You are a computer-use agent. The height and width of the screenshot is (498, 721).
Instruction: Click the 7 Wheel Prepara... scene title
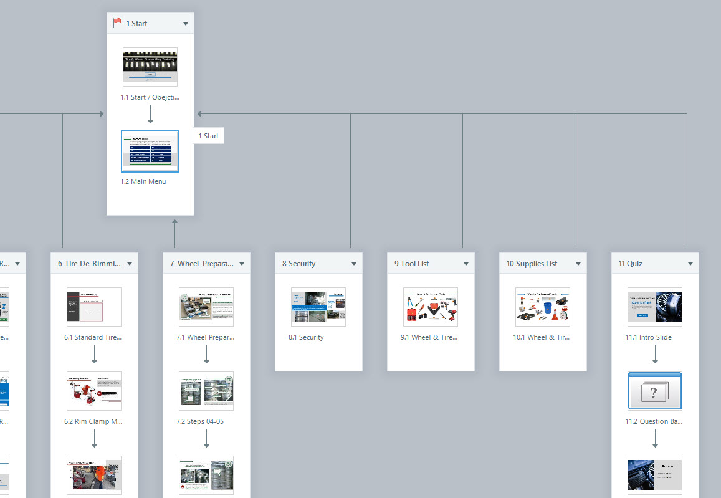point(201,264)
